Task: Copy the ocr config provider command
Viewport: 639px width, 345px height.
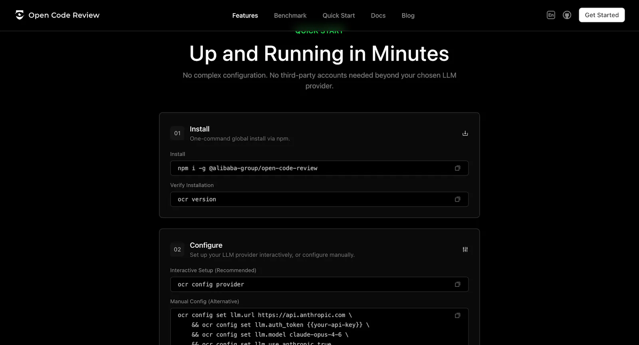Action: click(458, 284)
